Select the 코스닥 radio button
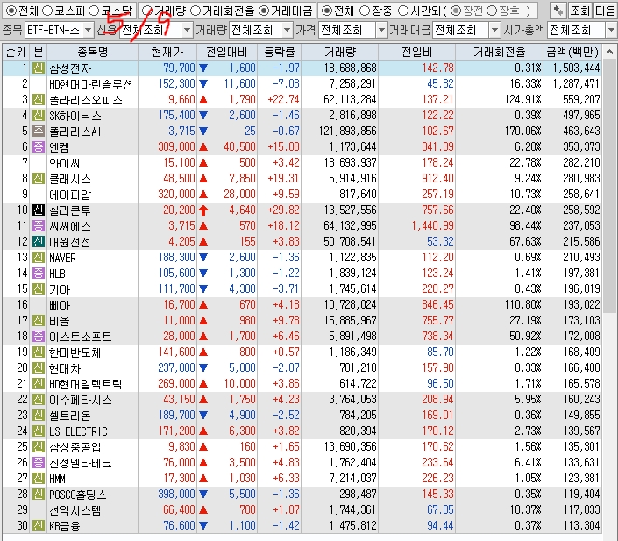The image size is (618, 541). tap(94, 11)
